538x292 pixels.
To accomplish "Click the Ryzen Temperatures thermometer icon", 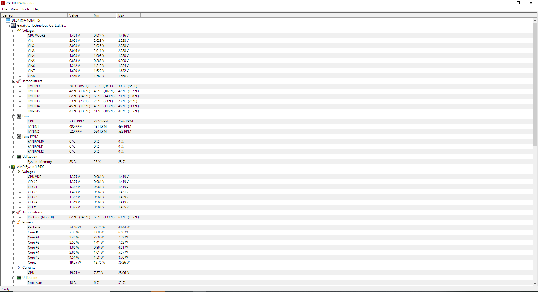I will coord(19,212).
